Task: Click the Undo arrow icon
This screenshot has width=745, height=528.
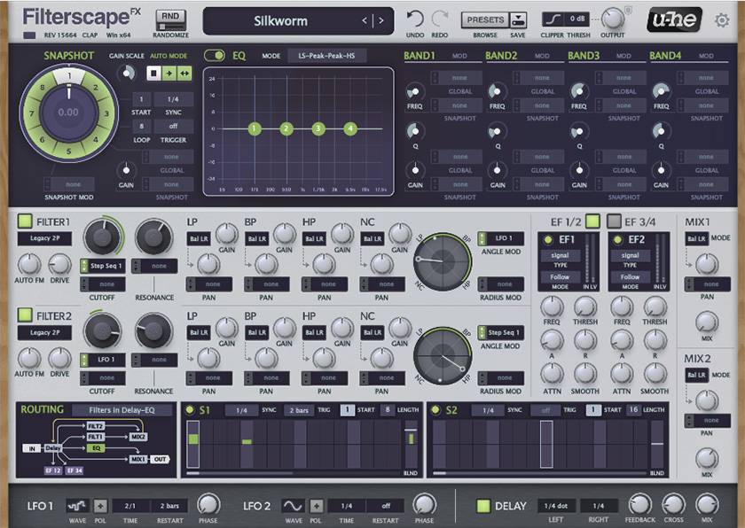Action: [415, 19]
